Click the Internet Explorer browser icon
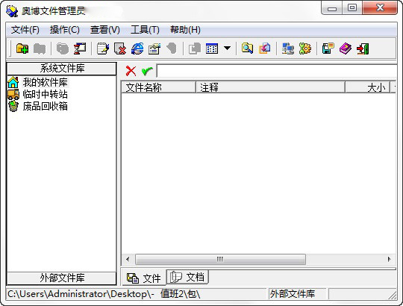The height and width of the screenshot is (306, 403). [137, 49]
